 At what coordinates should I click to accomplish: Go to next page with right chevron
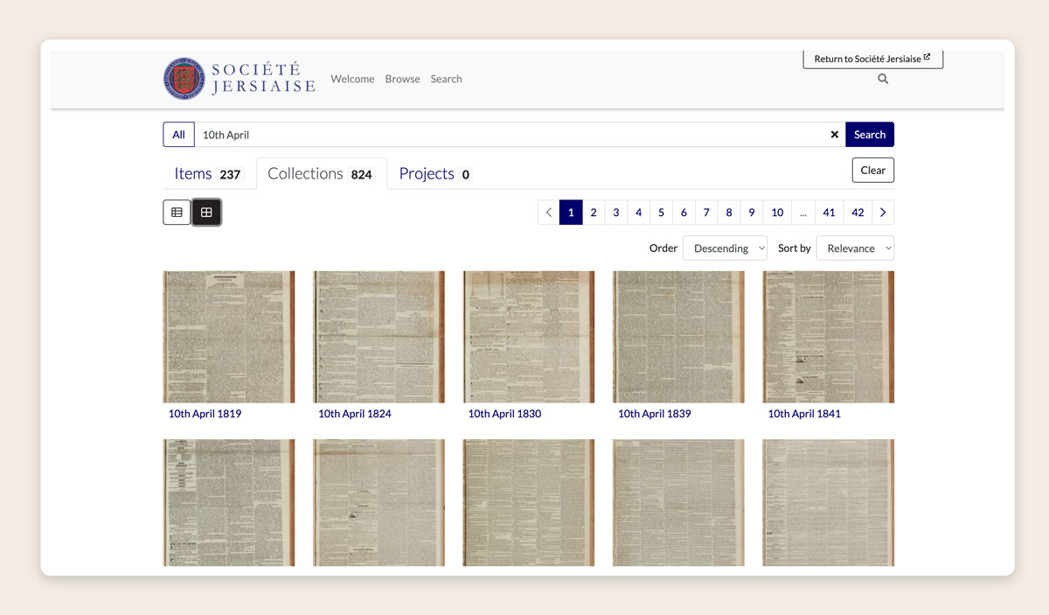tap(883, 213)
